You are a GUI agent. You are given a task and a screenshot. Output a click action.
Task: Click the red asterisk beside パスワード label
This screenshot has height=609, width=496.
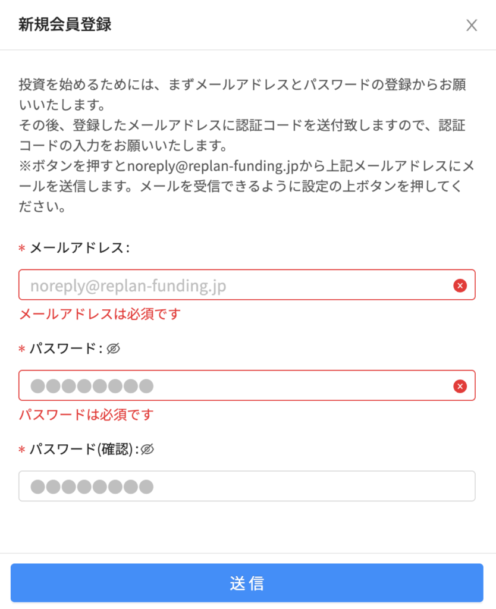22,350
